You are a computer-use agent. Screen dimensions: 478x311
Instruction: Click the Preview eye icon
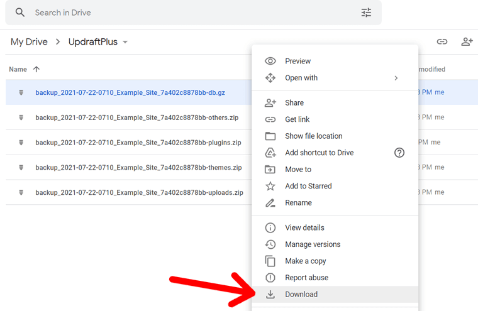click(x=270, y=61)
